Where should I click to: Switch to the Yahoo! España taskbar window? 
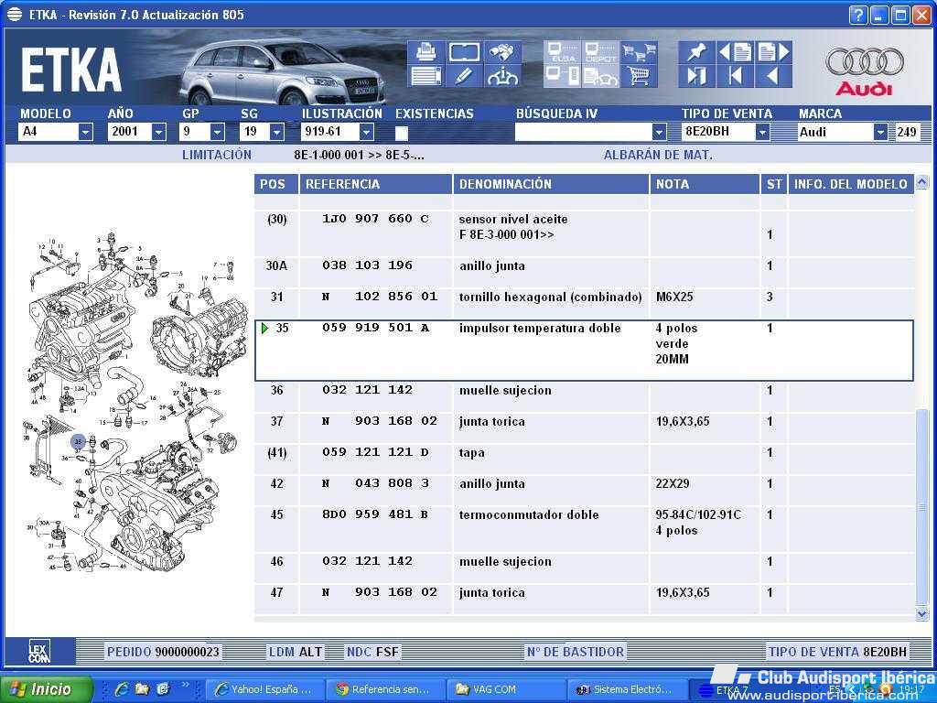(265, 689)
